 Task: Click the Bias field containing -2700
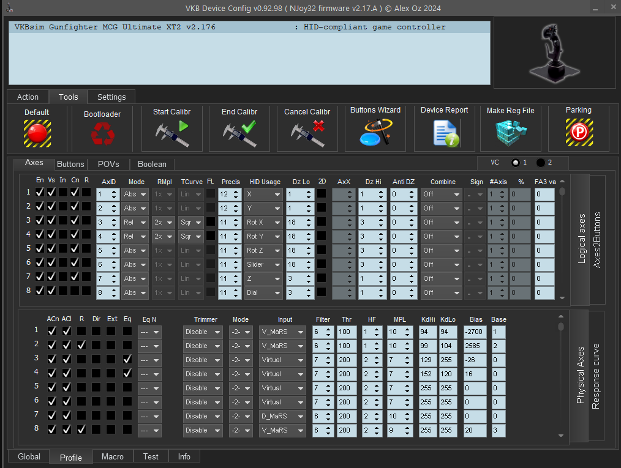tap(475, 332)
